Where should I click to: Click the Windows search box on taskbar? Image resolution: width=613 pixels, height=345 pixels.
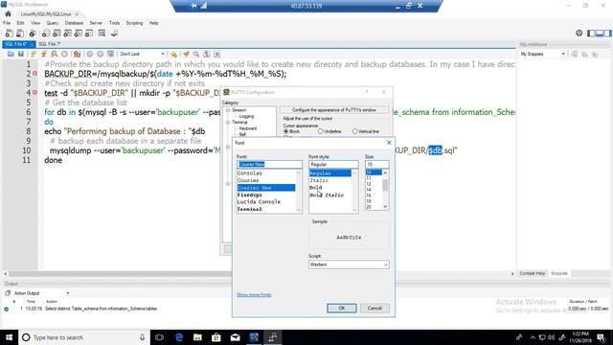click(83, 337)
